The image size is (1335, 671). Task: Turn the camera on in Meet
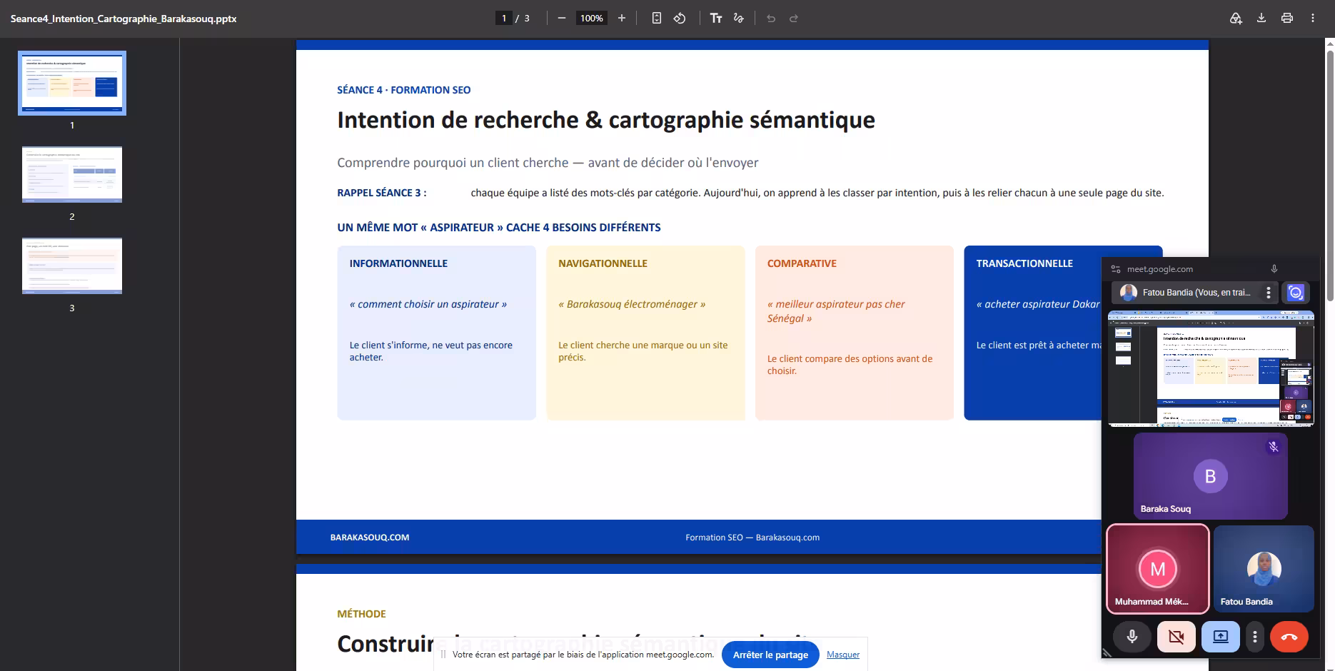[x=1177, y=637]
